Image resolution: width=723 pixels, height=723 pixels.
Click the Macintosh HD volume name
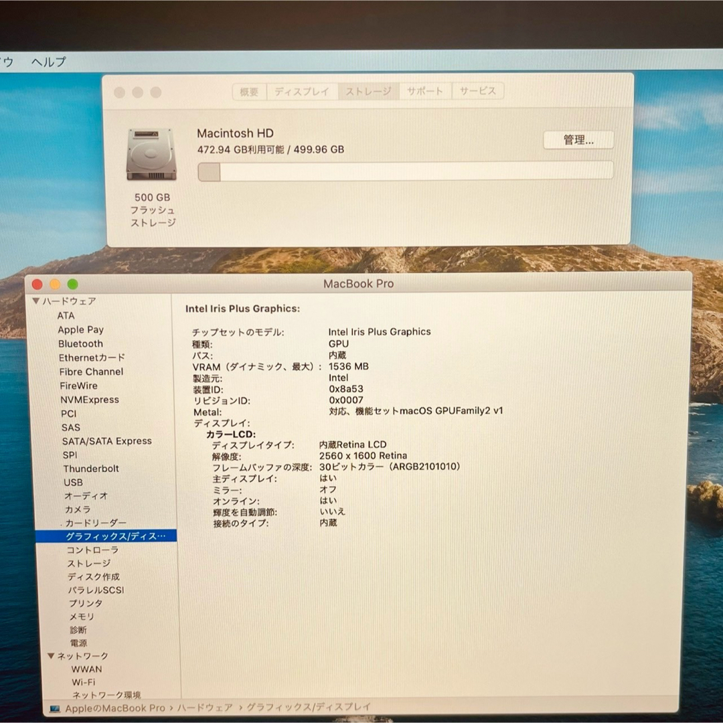(235, 133)
